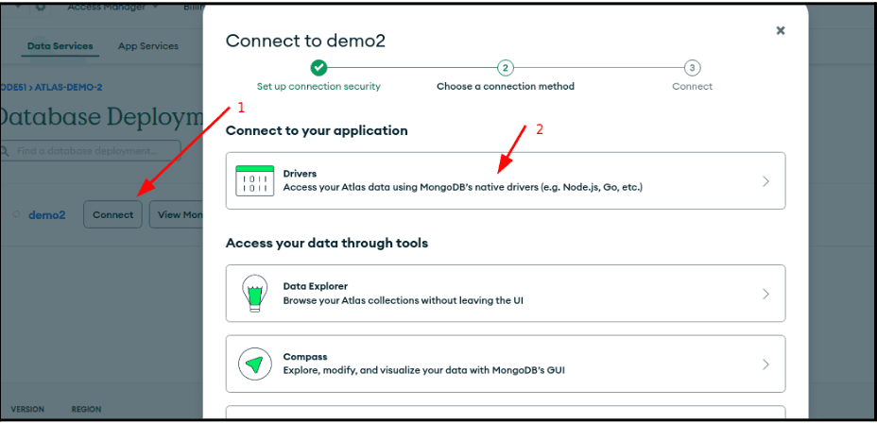Expand the Drivers option chevron
The width and height of the screenshot is (877, 423).
[x=765, y=181]
